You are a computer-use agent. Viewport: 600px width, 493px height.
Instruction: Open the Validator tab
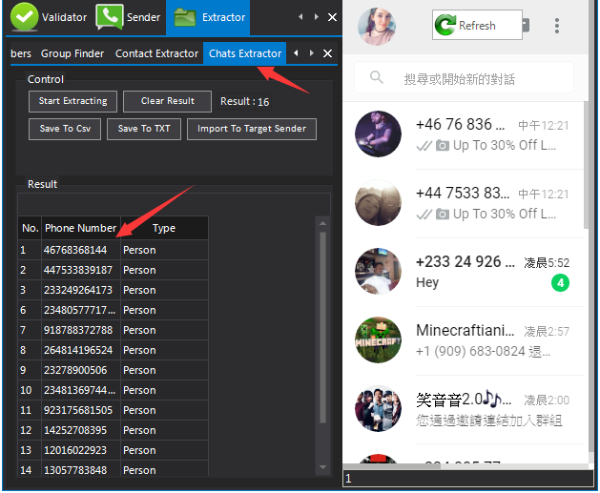point(49,17)
